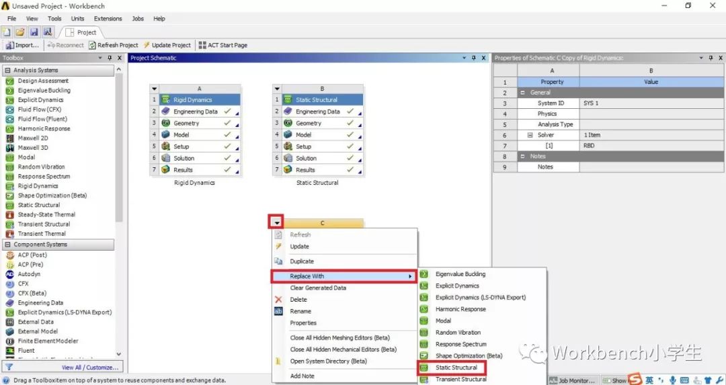Open the system C dropdown arrow

pos(276,222)
